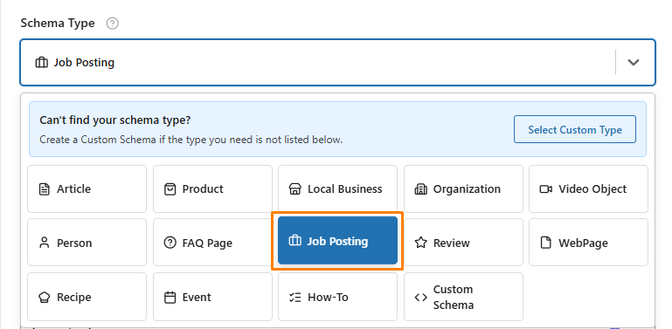This screenshot has width=672, height=329.
Task: Choose the Article schema type
Action: coord(87,189)
